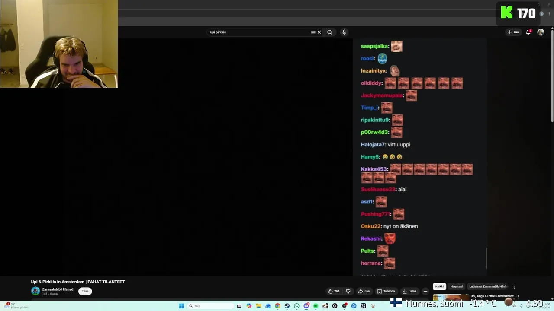This screenshot has width=554, height=311.
Task: Click username herrane in chat
Action: [x=371, y=263]
